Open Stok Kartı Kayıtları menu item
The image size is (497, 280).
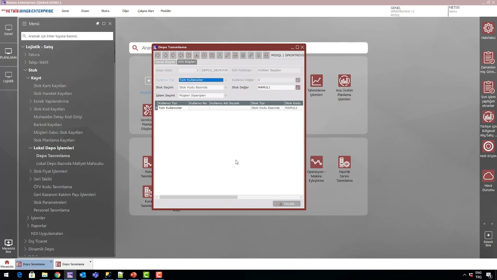[50, 86]
